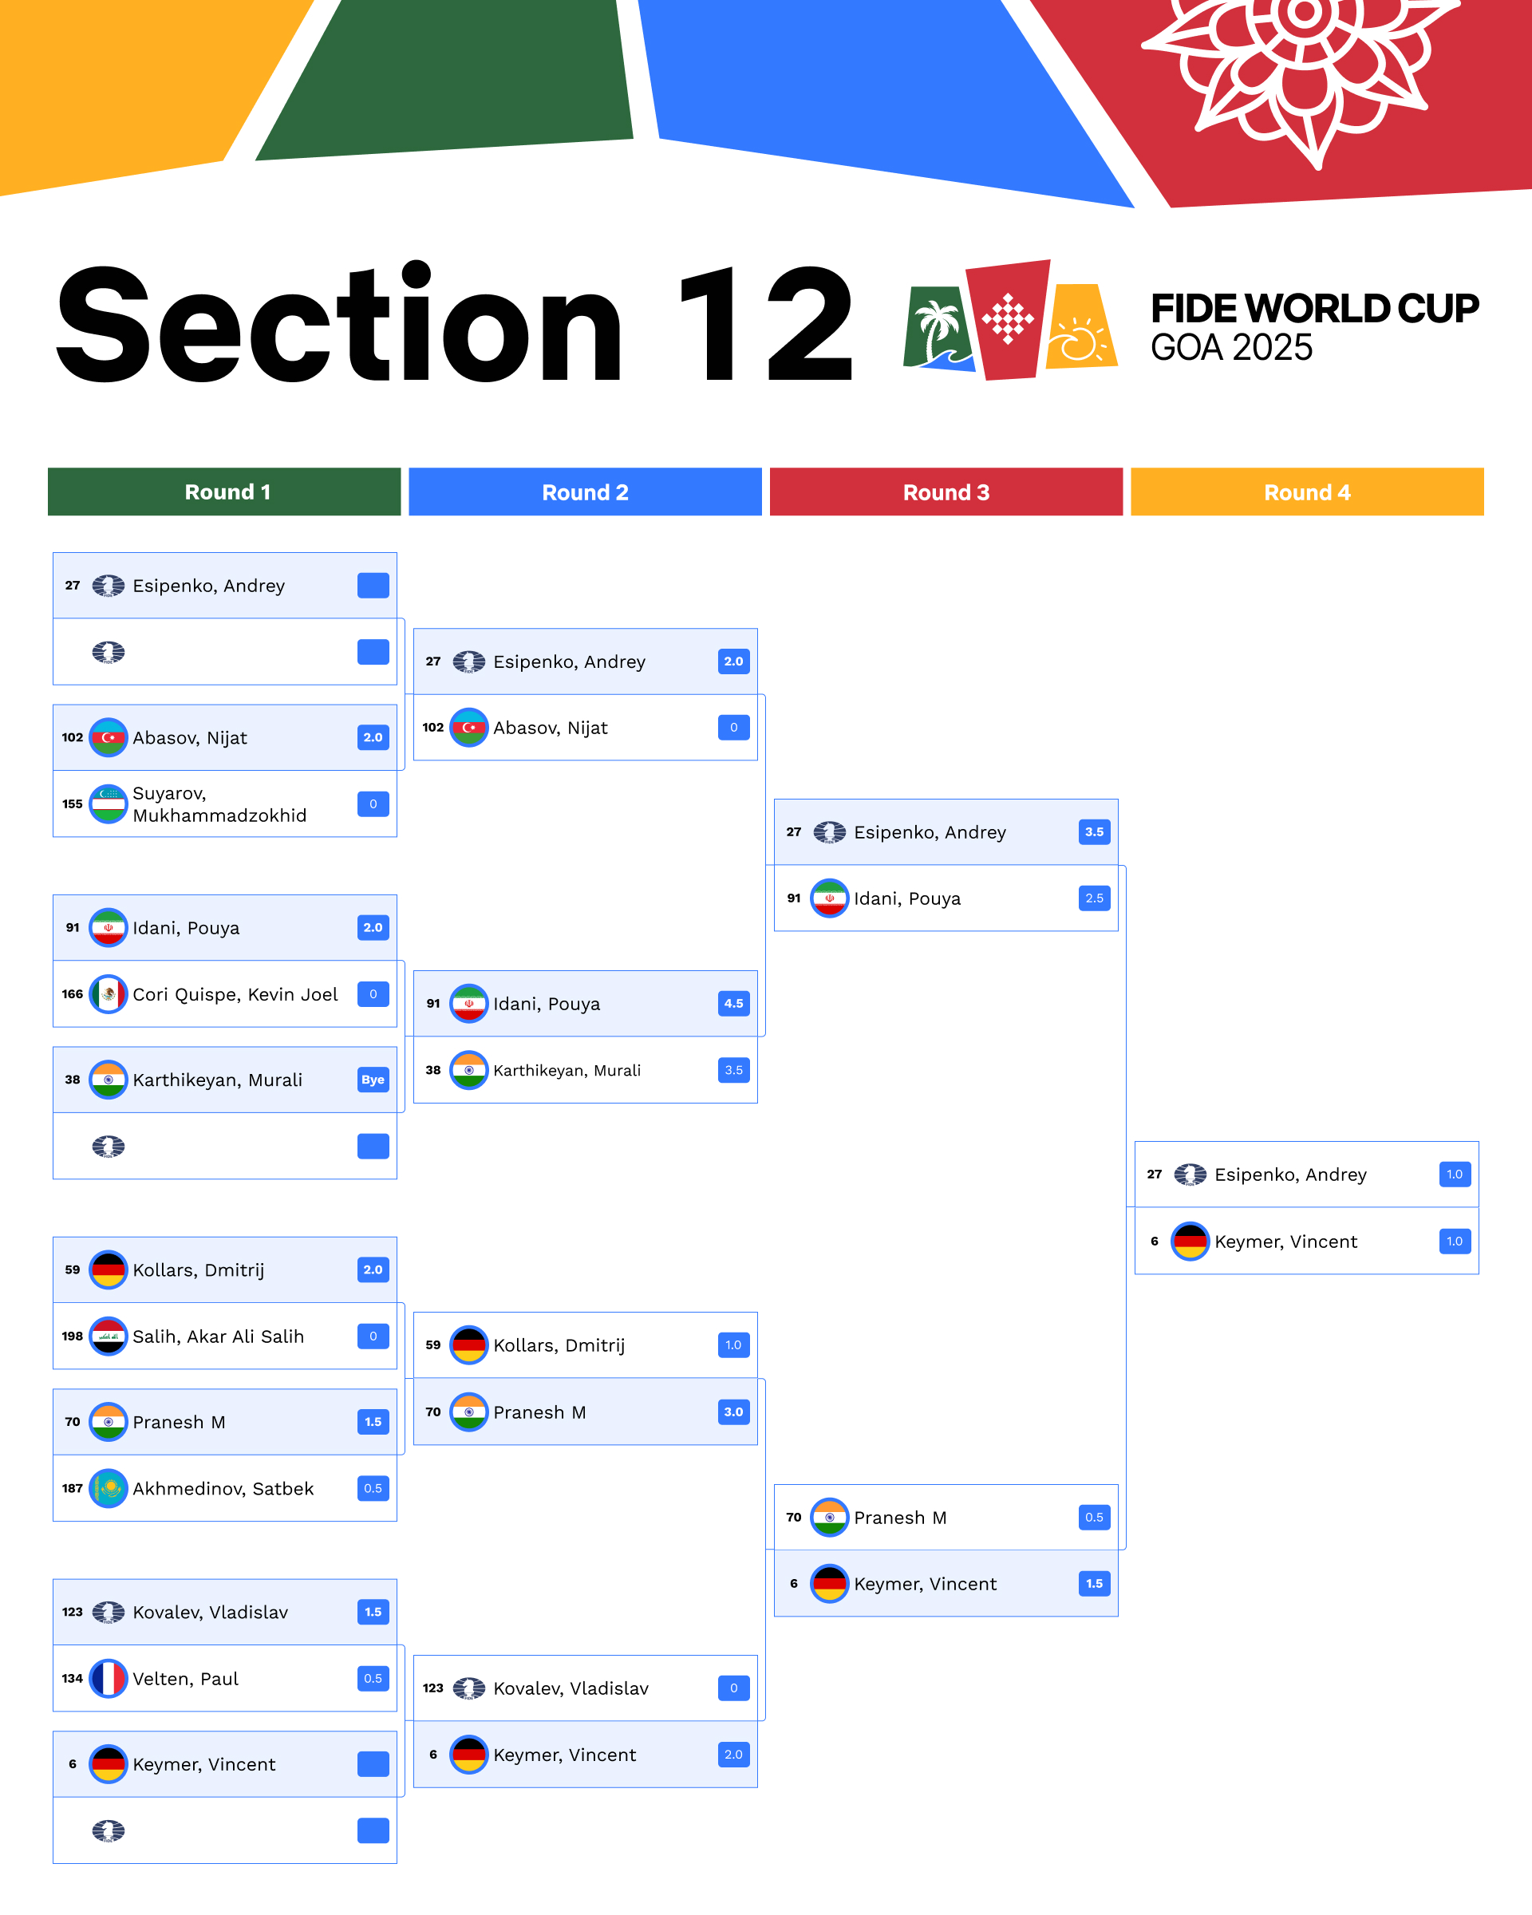
Task: Click Esipenko's 3.5 score in Round 3
Action: 1094,832
